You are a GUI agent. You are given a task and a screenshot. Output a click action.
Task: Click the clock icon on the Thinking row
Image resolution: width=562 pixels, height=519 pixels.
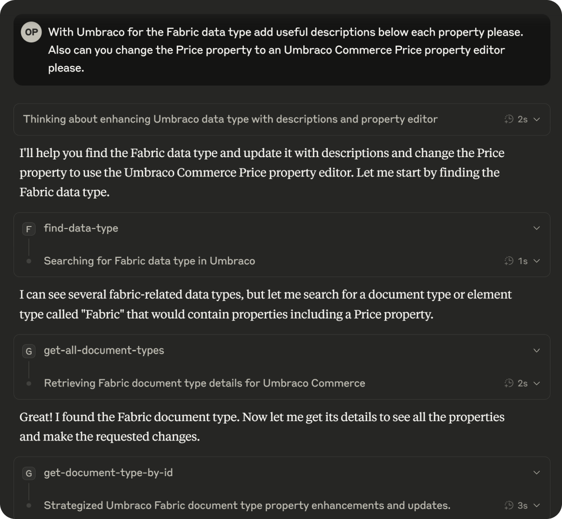click(509, 119)
